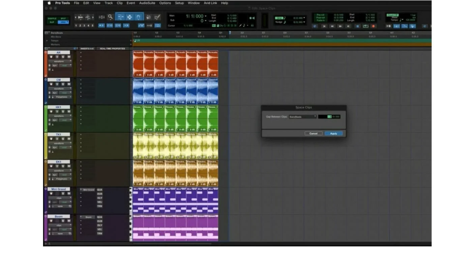Open the Gap Between Clips units dropdown
465x254 pixels.
[x=302, y=117]
